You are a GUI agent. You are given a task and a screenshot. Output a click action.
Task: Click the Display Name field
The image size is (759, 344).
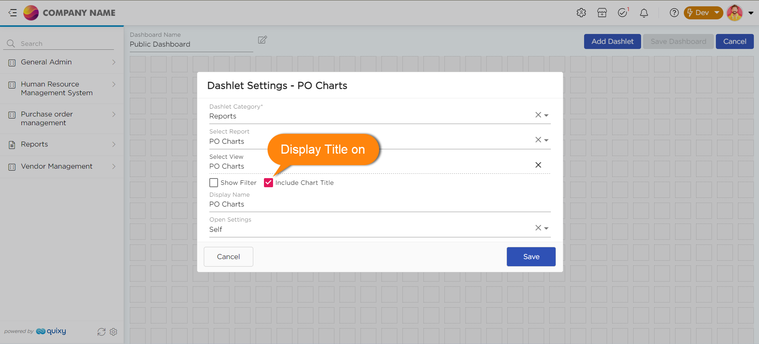[x=379, y=204]
